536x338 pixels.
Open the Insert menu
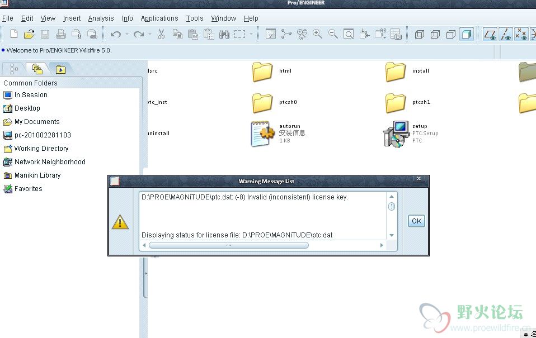coord(72,18)
